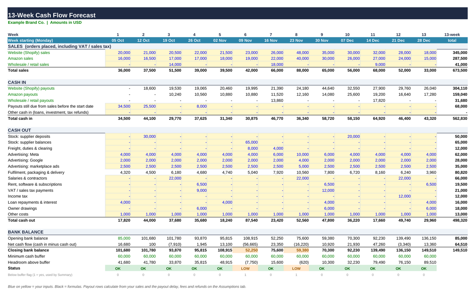Click the "Owner drawings" row label
The image size is (475, 296).
(x=22, y=208)
